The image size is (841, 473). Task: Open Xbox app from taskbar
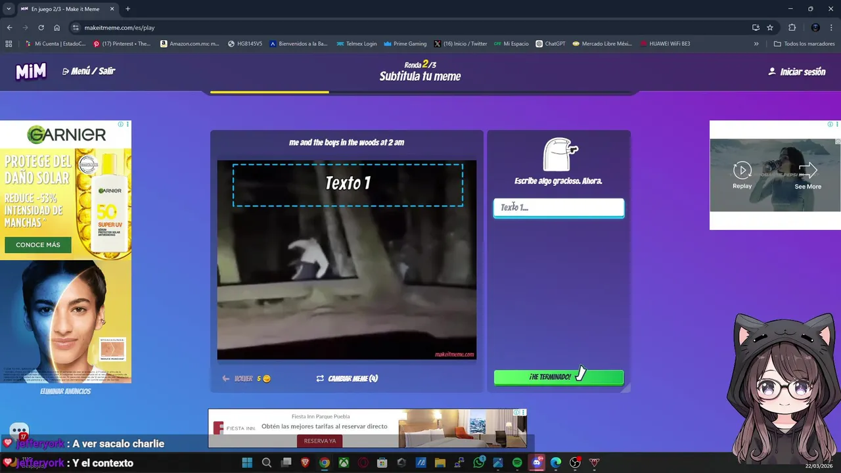(x=344, y=462)
